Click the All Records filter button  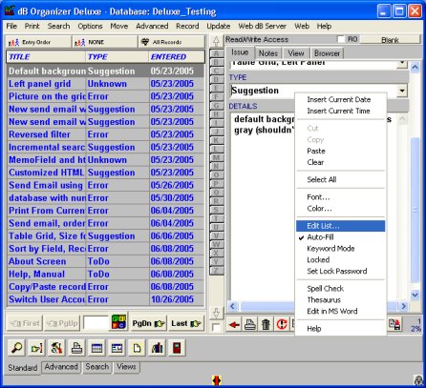coord(172,42)
